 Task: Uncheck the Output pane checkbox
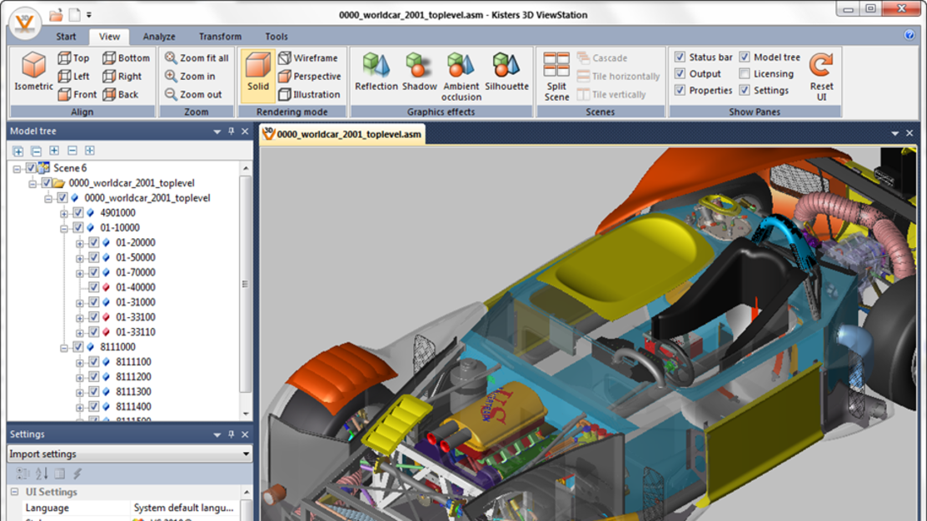point(680,73)
